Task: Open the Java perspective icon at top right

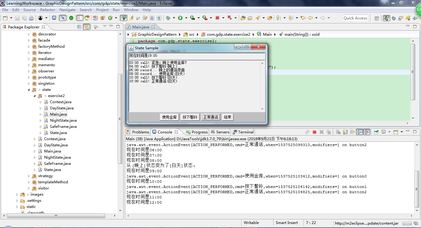Action: [x=386, y=18]
